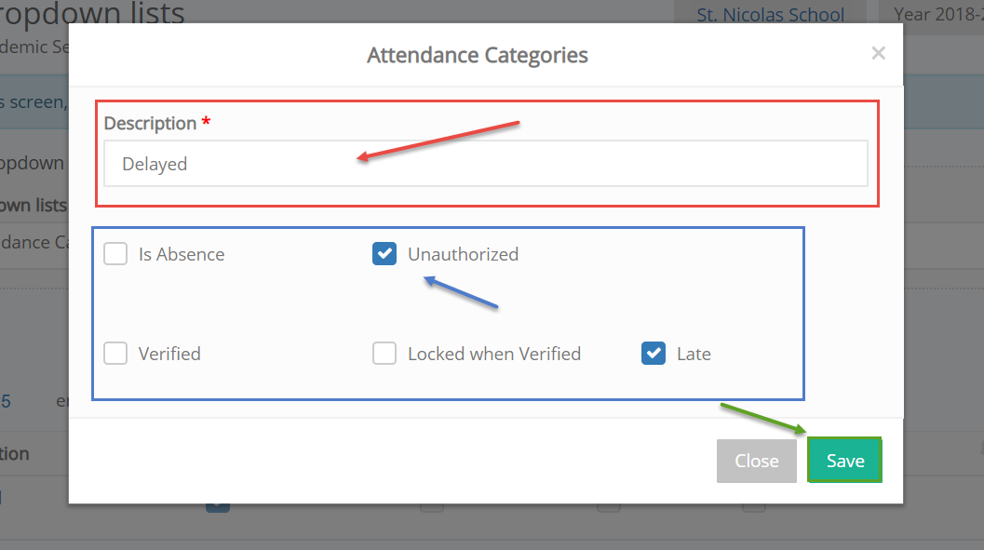Viewport: 984px width, 550px height.
Task: Click the Description field label
Action: click(150, 124)
